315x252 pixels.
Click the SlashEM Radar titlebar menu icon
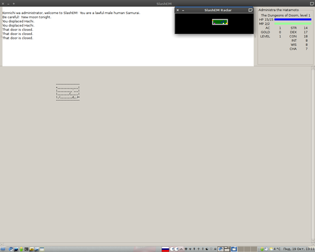[x=250, y=10]
